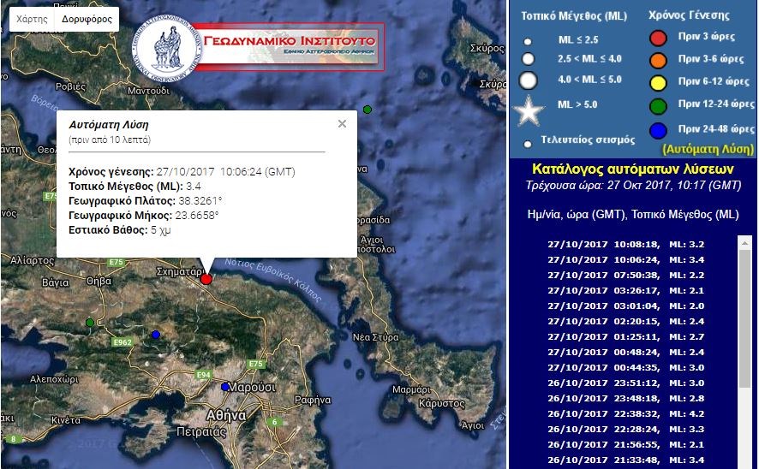Select the blue marker east of E962
Viewport: 759px width, 469px height.
(x=155, y=335)
